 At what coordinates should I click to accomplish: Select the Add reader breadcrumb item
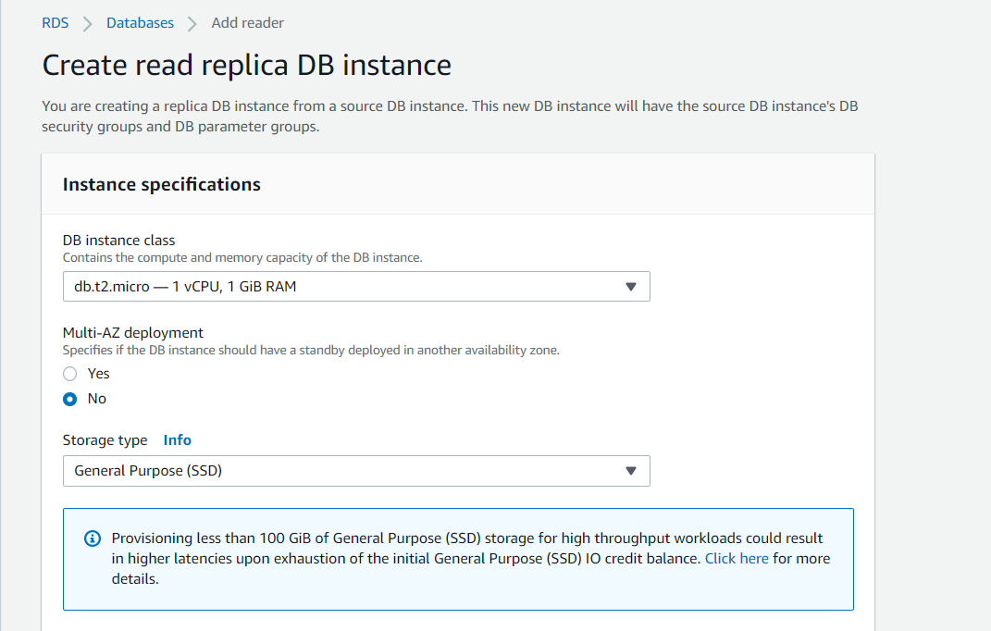[x=247, y=22]
